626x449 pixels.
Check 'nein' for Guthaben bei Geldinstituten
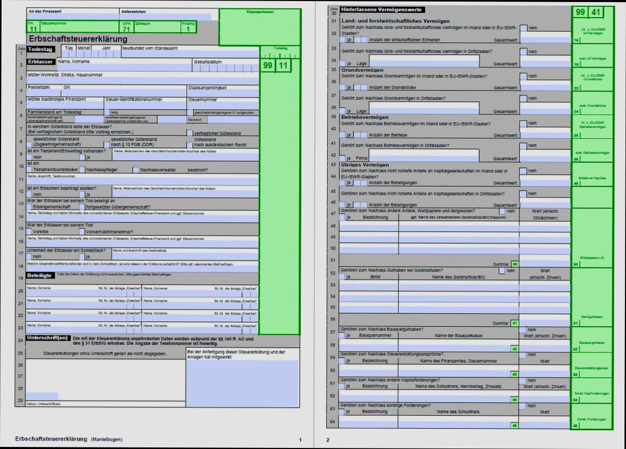[x=502, y=271]
